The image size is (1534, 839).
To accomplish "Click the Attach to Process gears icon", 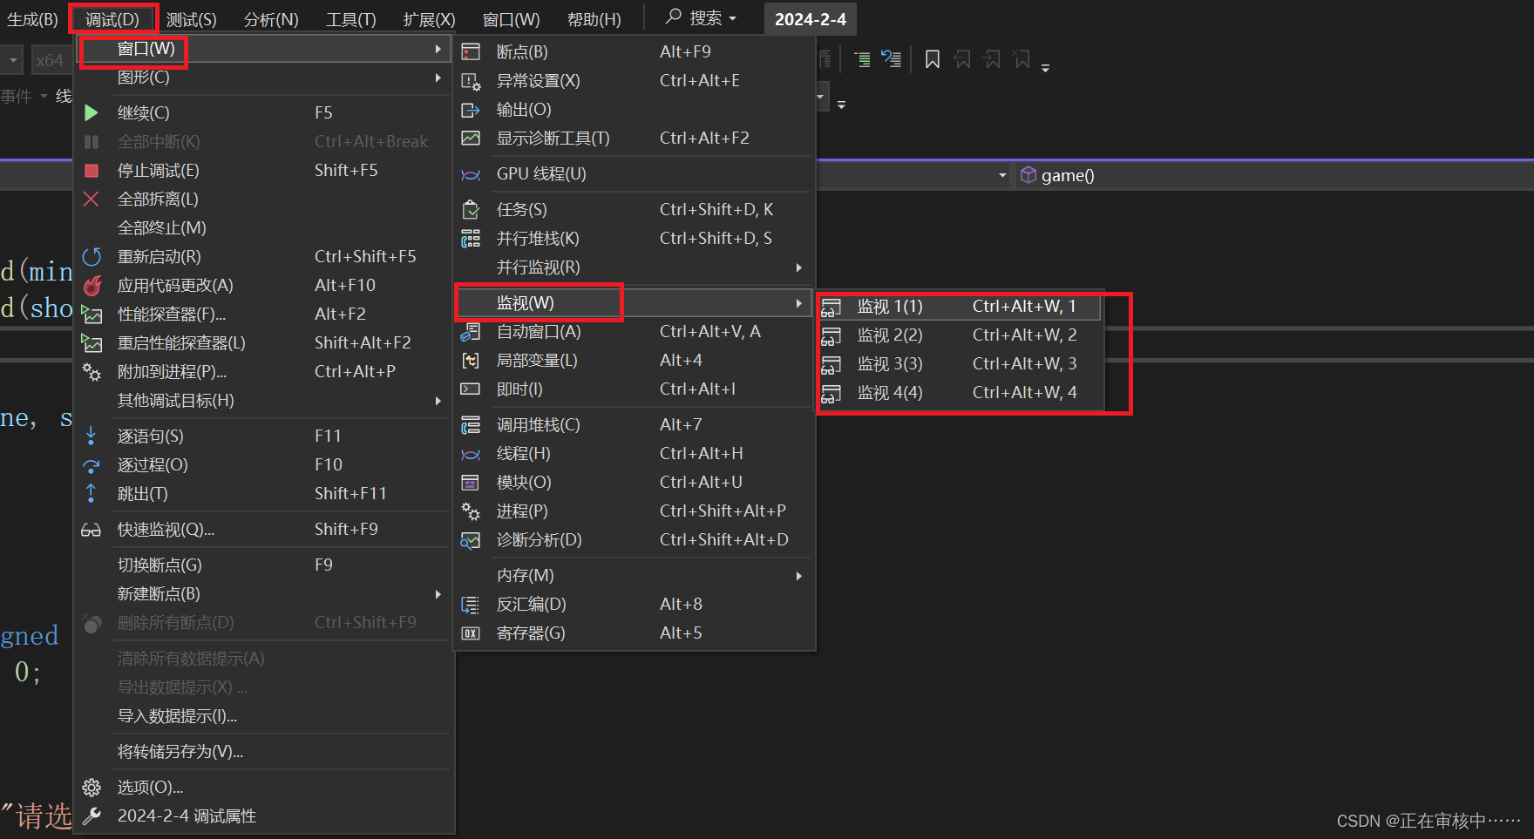I will click(x=91, y=371).
